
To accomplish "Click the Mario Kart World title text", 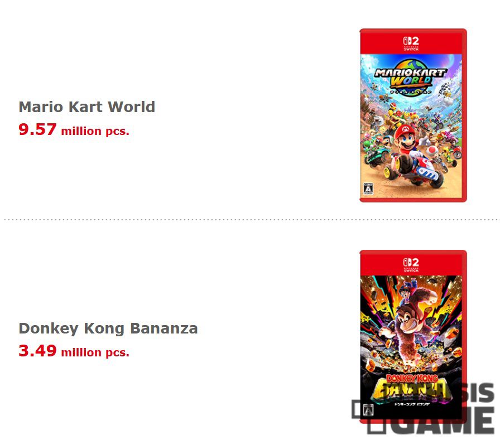I will pyautogui.click(x=86, y=107).
